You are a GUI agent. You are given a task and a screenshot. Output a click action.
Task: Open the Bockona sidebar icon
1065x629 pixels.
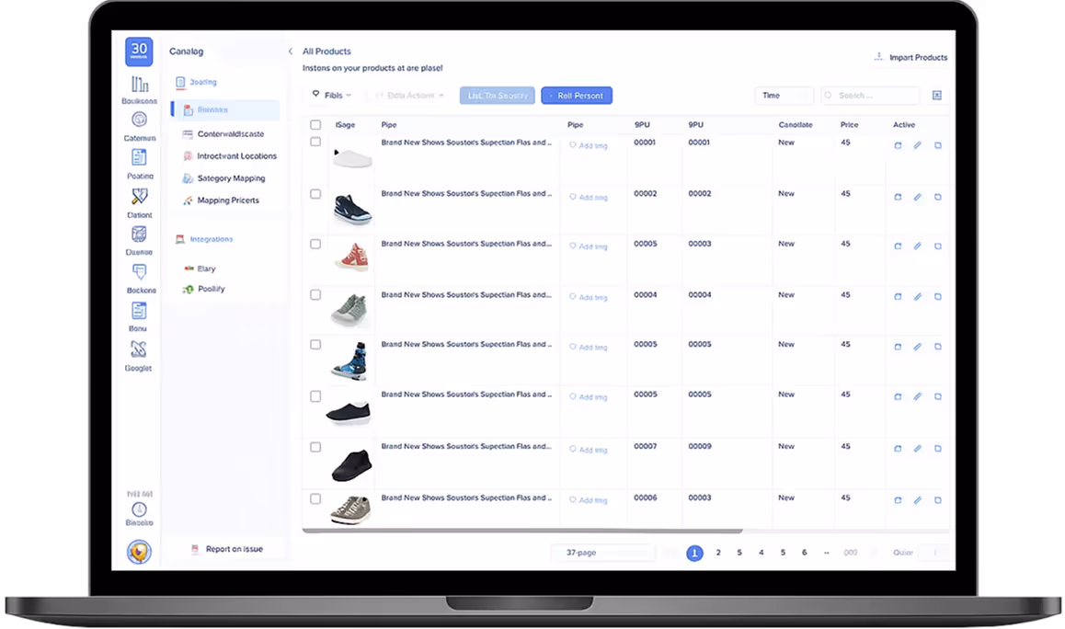click(x=139, y=272)
